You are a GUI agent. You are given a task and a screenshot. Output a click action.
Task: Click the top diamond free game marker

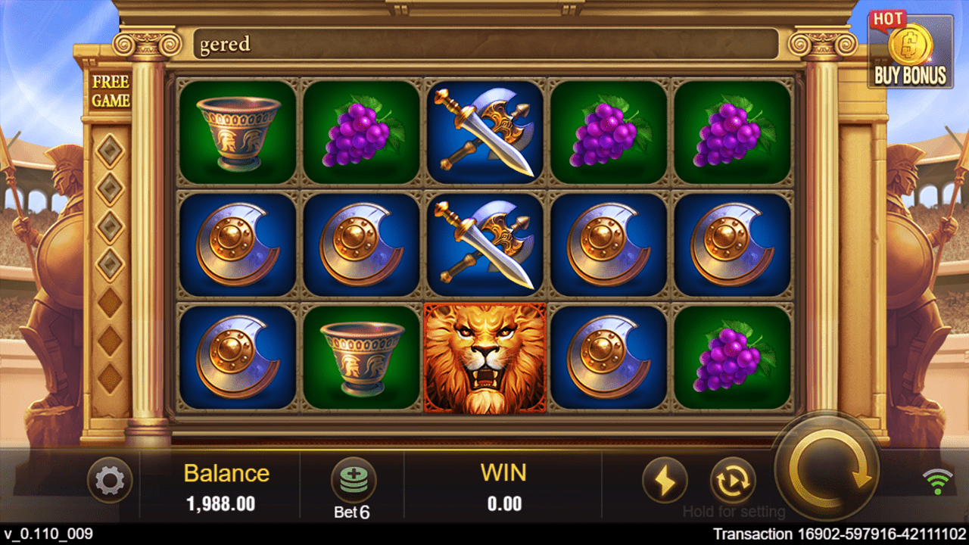pyautogui.click(x=111, y=151)
